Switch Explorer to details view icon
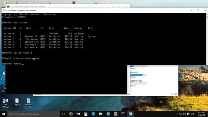The width and height of the screenshot is (208, 117). pos(173,94)
